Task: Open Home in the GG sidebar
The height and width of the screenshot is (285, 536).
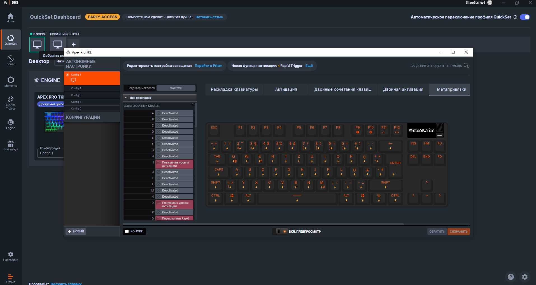Action: [x=11, y=18]
